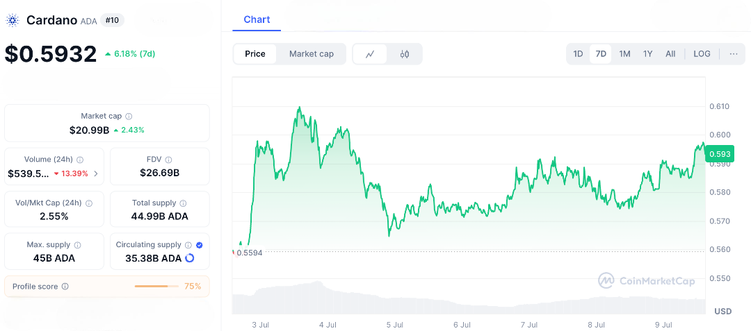
Task: Open the Chart tab
Action: point(257,19)
